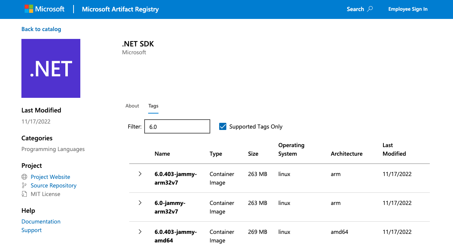Click the Microsoft Artifact Registry header title
The height and width of the screenshot is (246, 453).
120,9
